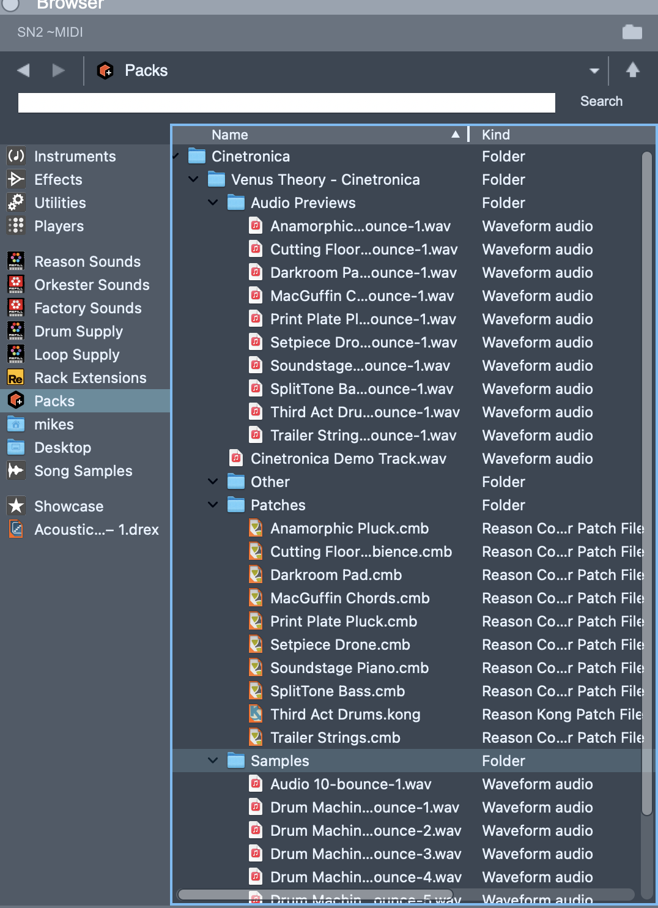
Task: Sort by the Name column header
Action: tap(320, 135)
